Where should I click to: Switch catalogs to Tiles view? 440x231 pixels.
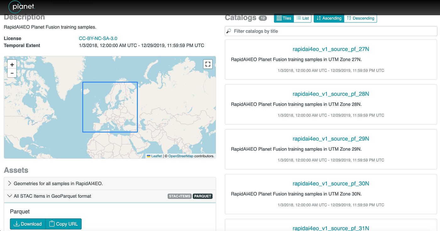click(284, 18)
